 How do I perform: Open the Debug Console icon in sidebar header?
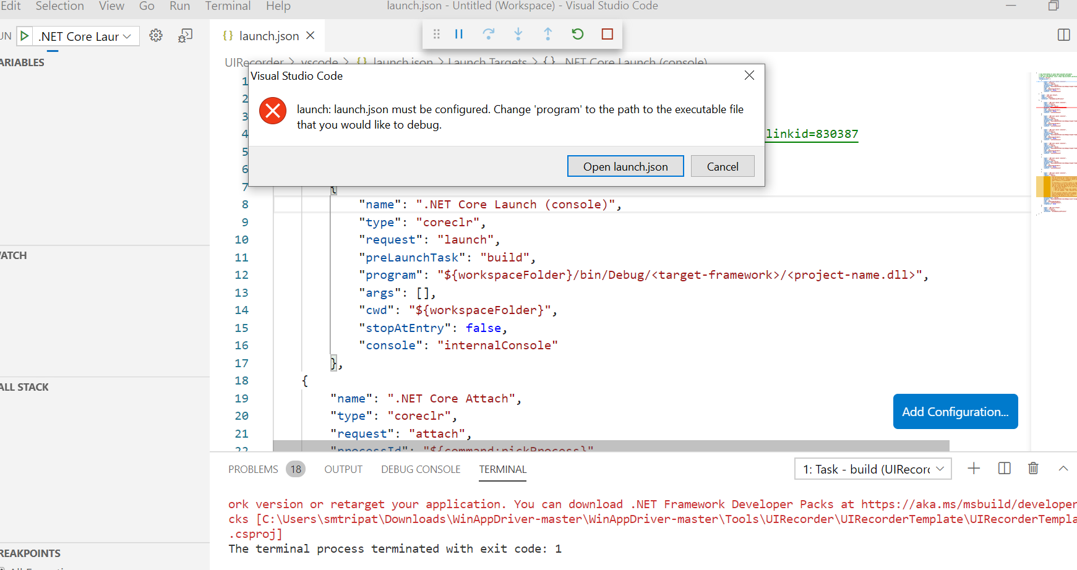click(185, 35)
